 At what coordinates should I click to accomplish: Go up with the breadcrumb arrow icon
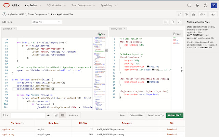[4, 14]
